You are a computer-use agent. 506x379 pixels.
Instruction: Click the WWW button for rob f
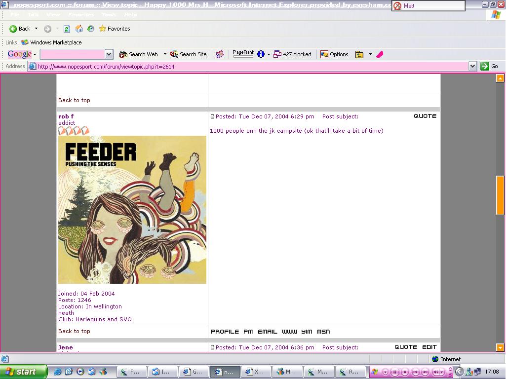[289, 332]
